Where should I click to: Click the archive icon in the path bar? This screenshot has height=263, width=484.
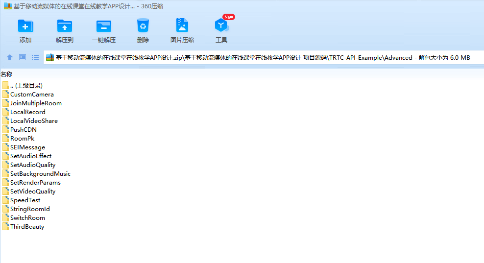[x=50, y=57]
